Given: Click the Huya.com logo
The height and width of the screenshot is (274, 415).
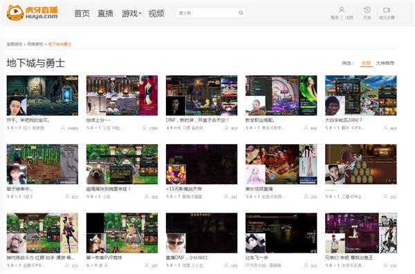Looking at the screenshot, I should 33,12.
